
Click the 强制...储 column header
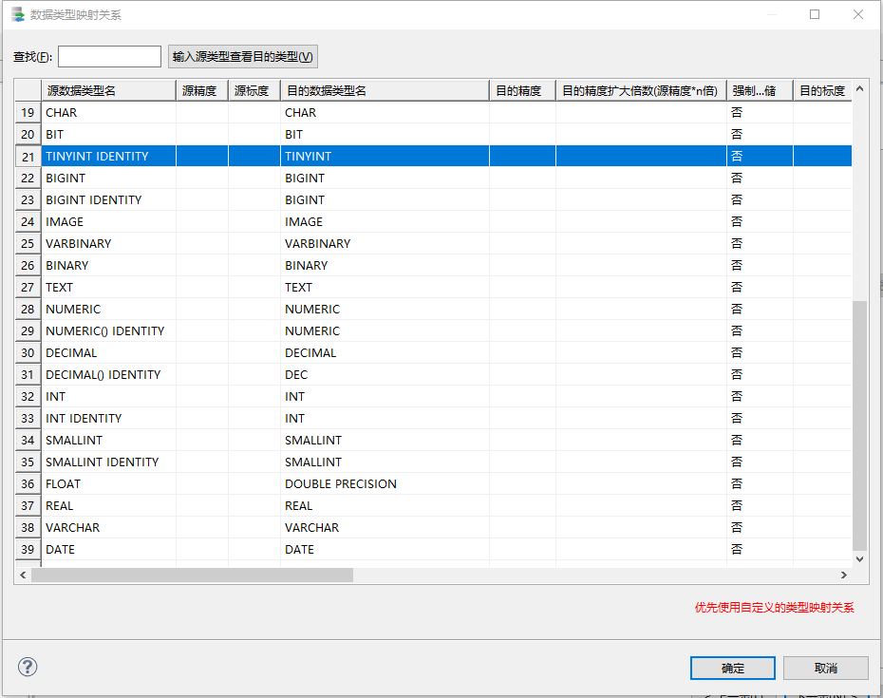click(760, 91)
